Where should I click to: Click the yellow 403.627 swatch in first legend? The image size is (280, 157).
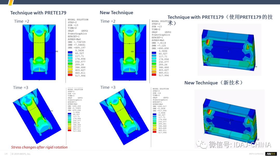70,69
